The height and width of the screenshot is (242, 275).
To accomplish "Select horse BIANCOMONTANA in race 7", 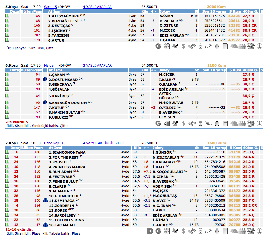I will coord(67,152).
